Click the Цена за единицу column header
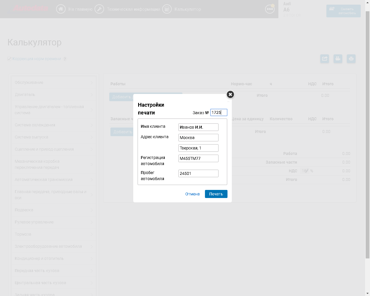Screen dimensions: 370x296 pos(248,119)
